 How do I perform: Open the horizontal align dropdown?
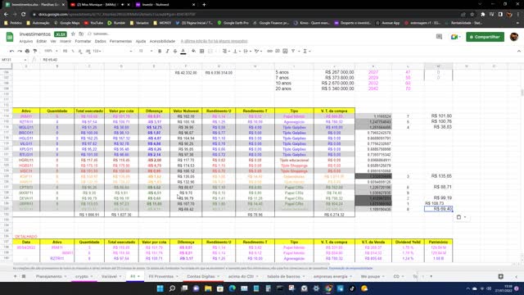[226, 51]
